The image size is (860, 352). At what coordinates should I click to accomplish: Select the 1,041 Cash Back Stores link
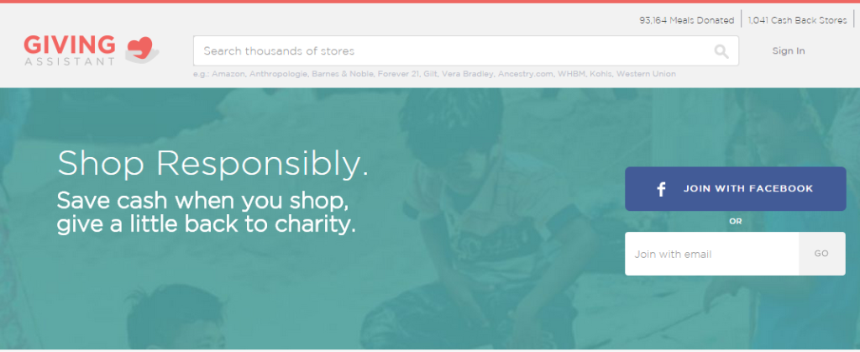798,20
